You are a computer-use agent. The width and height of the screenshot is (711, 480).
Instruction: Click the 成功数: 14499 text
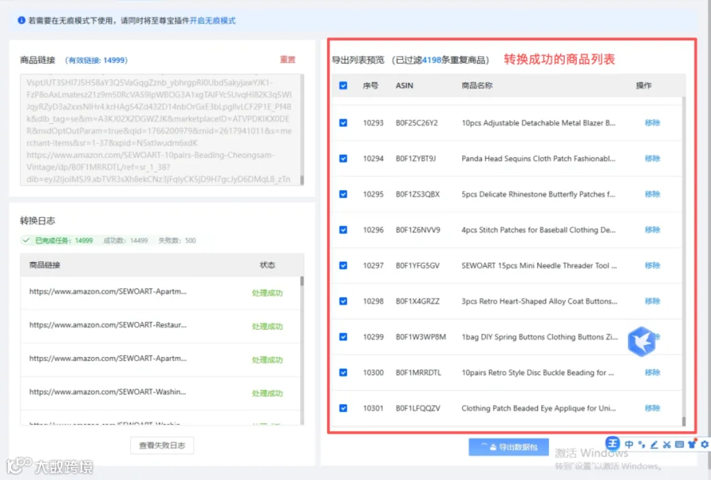[x=126, y=240]
